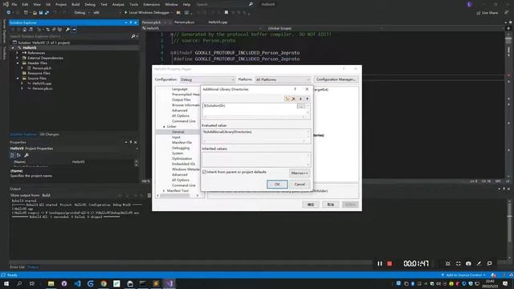Open Configuration Manager

click(x=336, y=79)
